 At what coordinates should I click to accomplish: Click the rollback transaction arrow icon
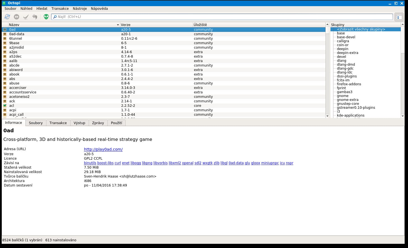pos(35,17)
